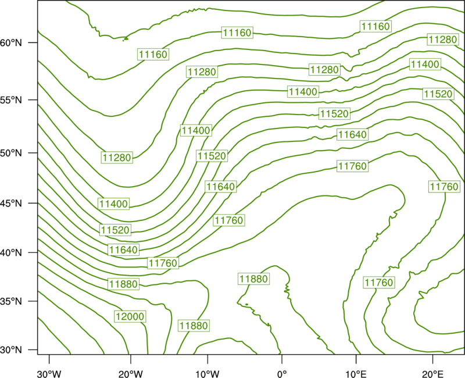Select the 12000 contour value label

(x=130, y=316)
